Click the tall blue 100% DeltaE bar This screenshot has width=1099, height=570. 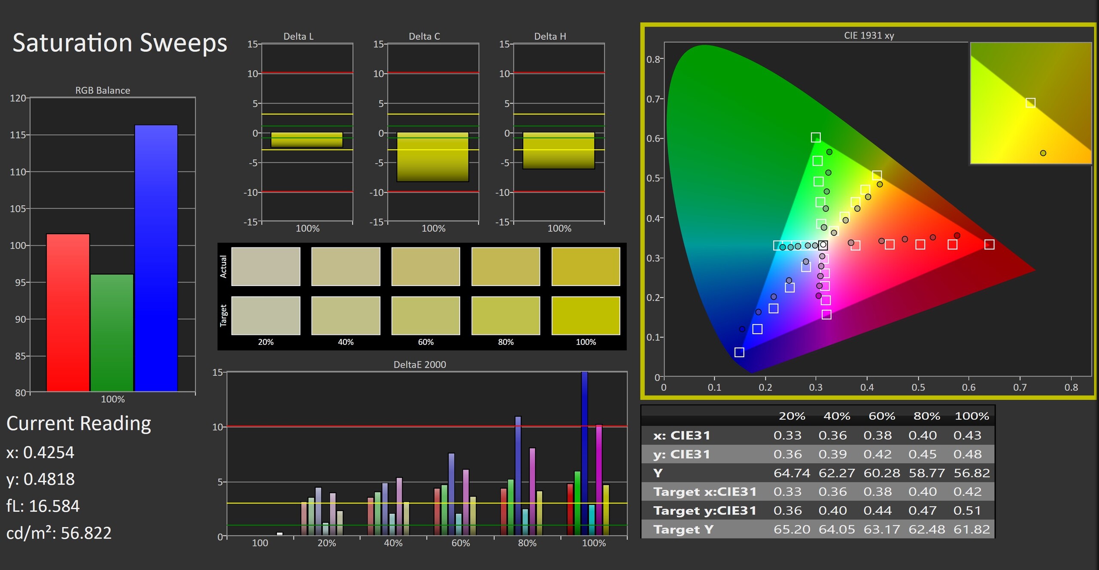[x=584, y=454]
